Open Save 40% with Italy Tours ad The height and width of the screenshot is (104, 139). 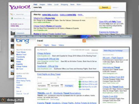(x=110, y=22)
